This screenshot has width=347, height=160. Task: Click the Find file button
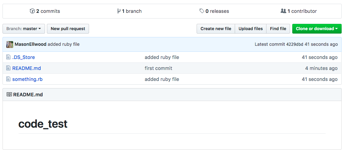pyautogui.click(x=278, y=29)
